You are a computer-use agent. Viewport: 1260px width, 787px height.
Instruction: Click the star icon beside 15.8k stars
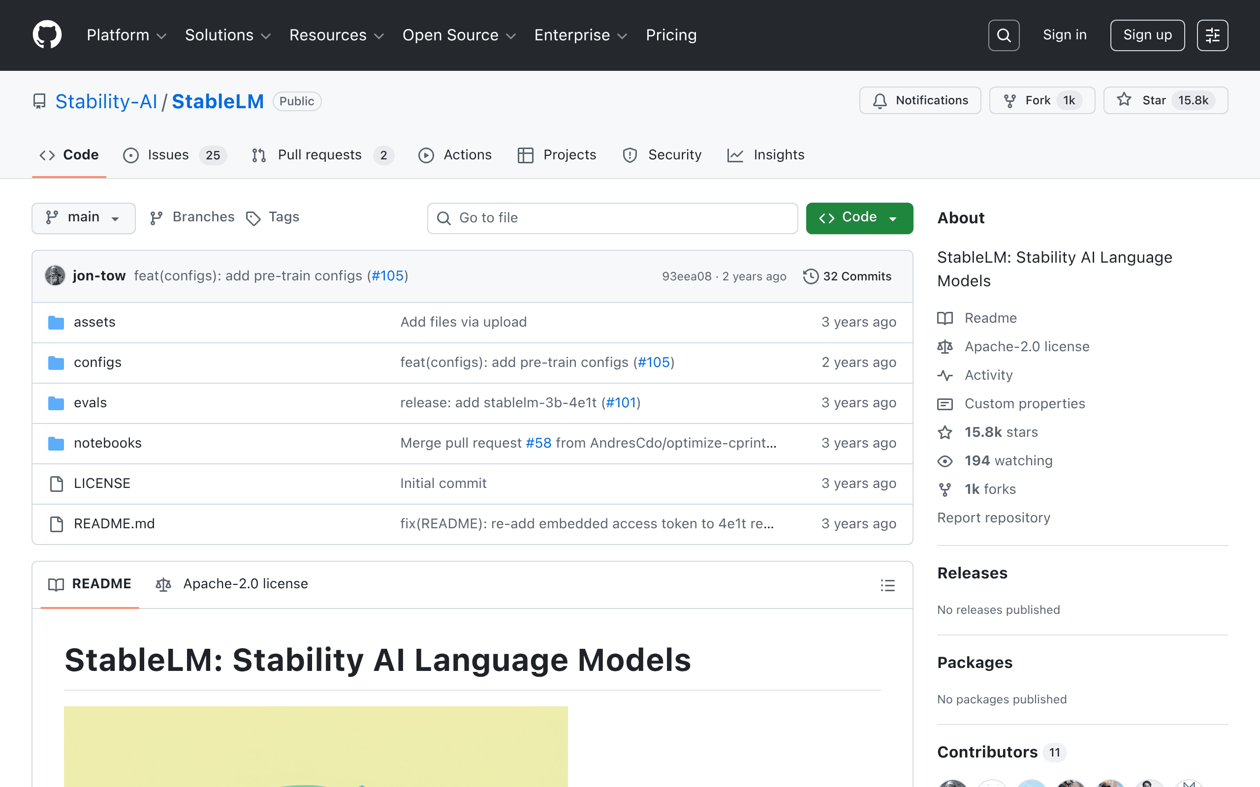(945, 432)
